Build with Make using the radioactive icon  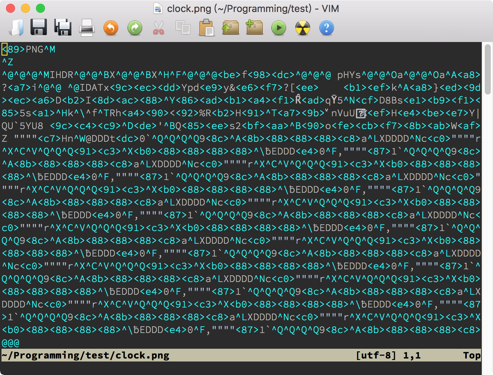click(x=302, y=28)
